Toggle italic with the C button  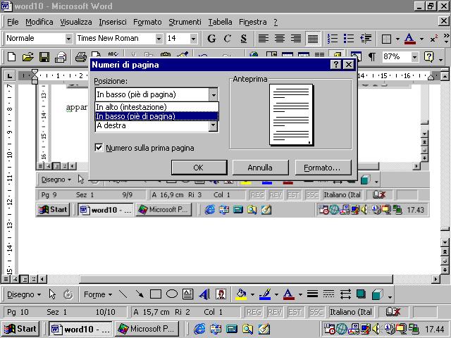click(x=227, y=38)
